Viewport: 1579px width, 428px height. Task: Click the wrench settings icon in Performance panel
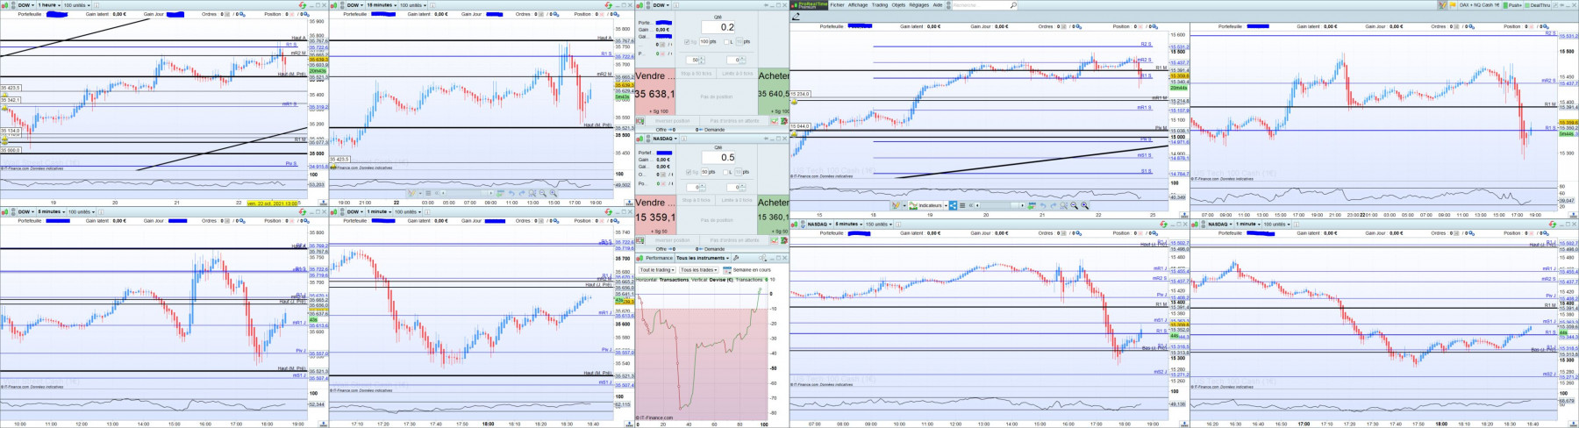click(736, 258)
